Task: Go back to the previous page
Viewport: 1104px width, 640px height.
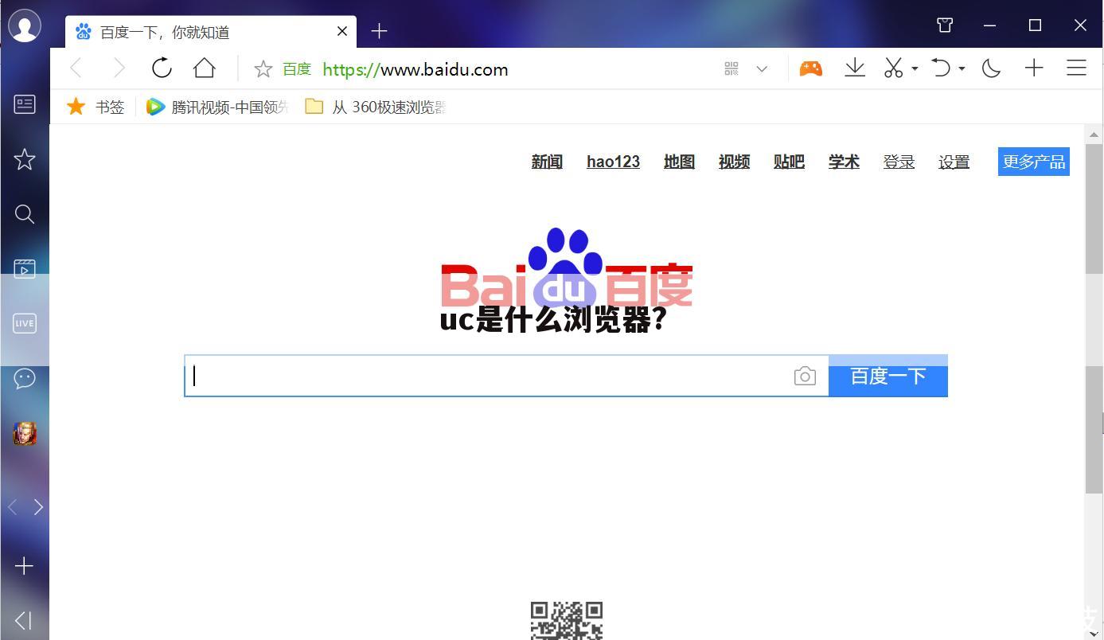Action: tap(76, 68)
